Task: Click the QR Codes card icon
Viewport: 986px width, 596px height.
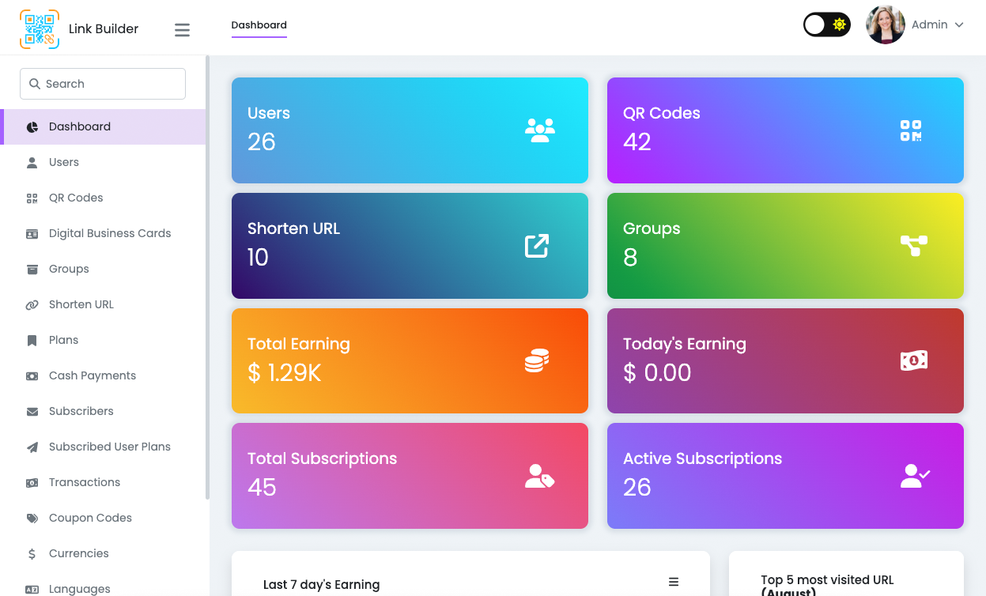Action: pyautogui.click(x=911, y=130)
